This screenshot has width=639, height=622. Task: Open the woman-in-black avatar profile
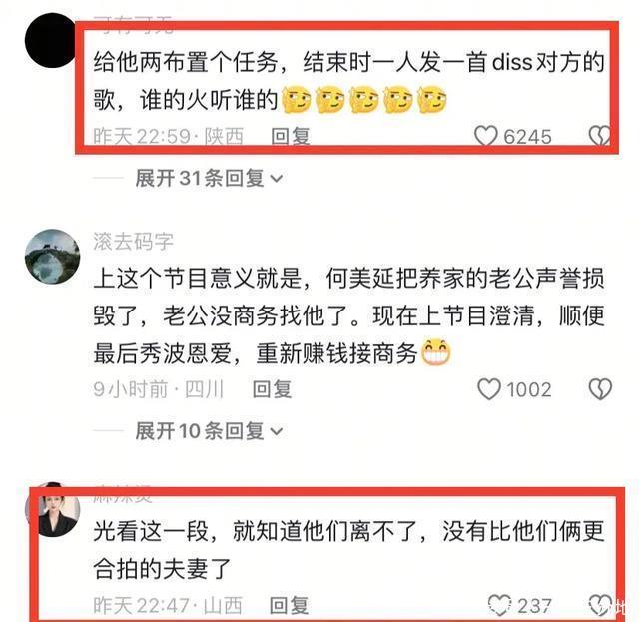[52, 509]
